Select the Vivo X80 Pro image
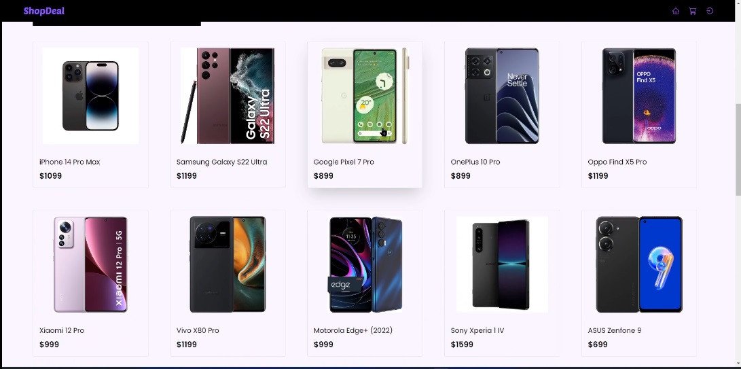 (x=228, y=264)
